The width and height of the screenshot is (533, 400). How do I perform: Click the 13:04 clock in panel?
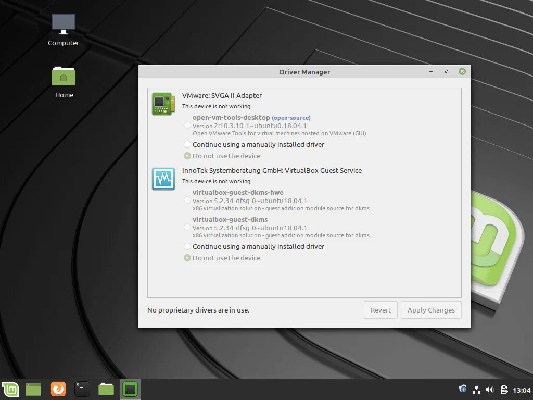[522, 390]
